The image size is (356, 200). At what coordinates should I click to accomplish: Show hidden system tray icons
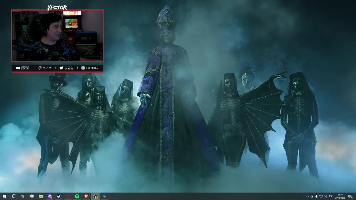tap(307, 196)
